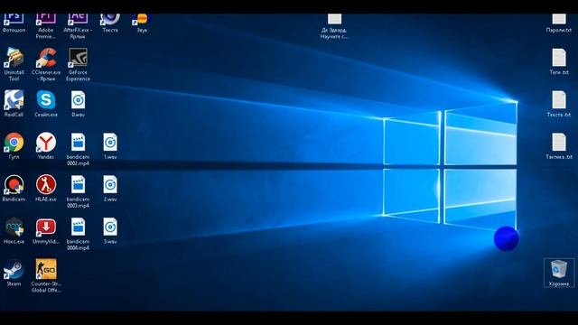The height and width of the screenshot is (325, 578).
Task: Select the bandicam 0004.mp4 video file
Action: pyautogui.click(x=79, y=234)
